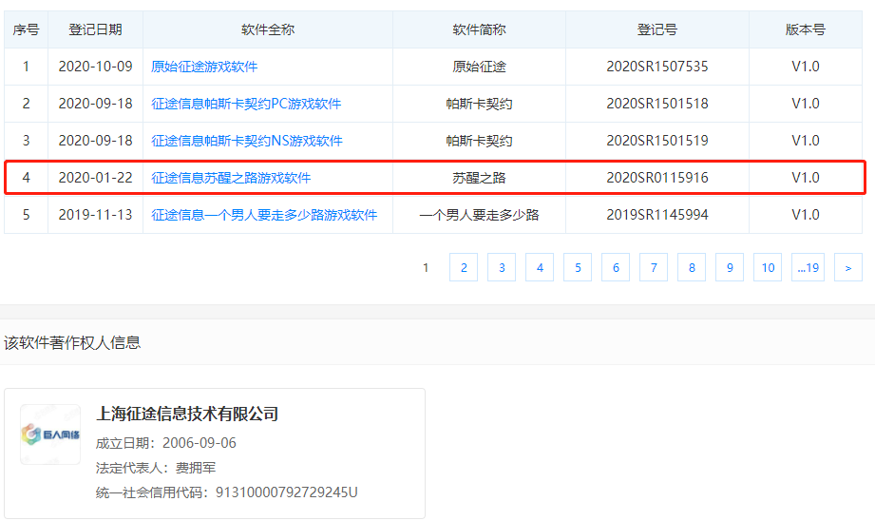The width and height of the screenshot is (875, 521).
Task: Click date cell 2019-11-13
Action: 95,215
